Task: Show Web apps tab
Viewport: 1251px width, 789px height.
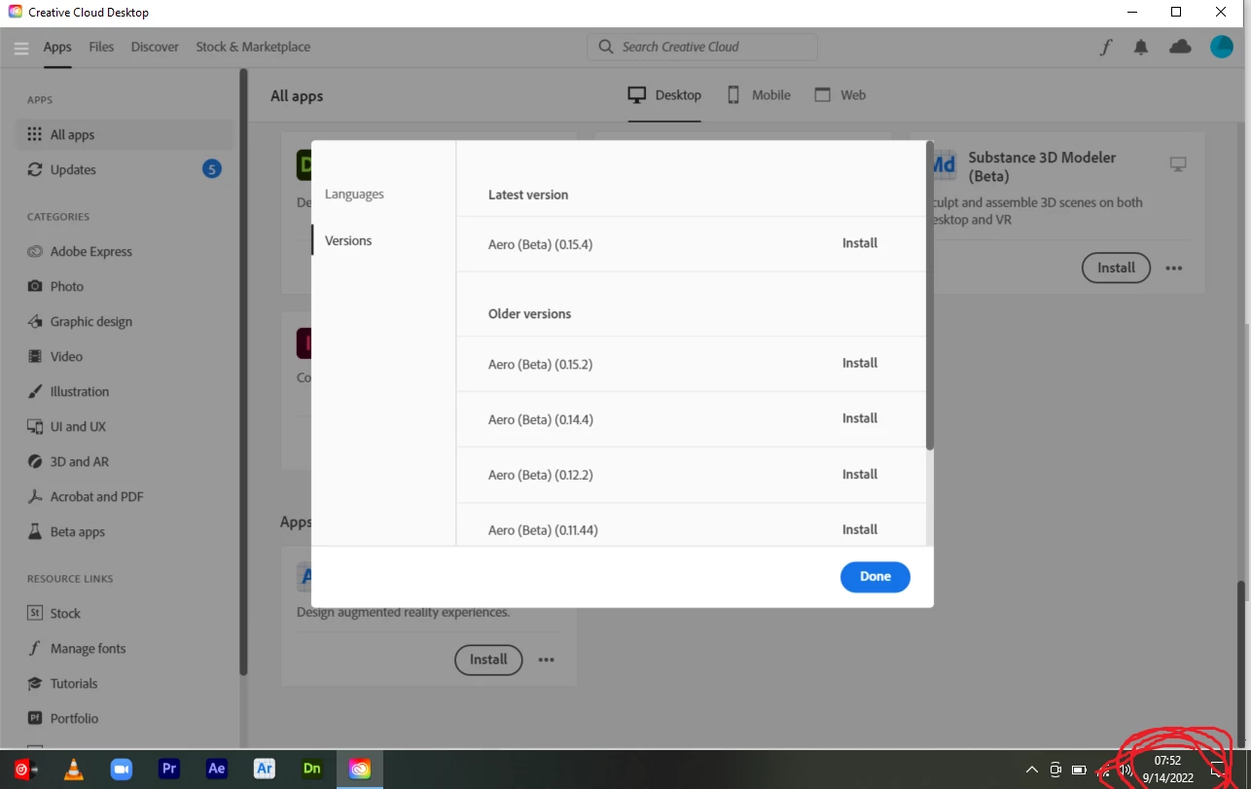Action: pos(840,95)
